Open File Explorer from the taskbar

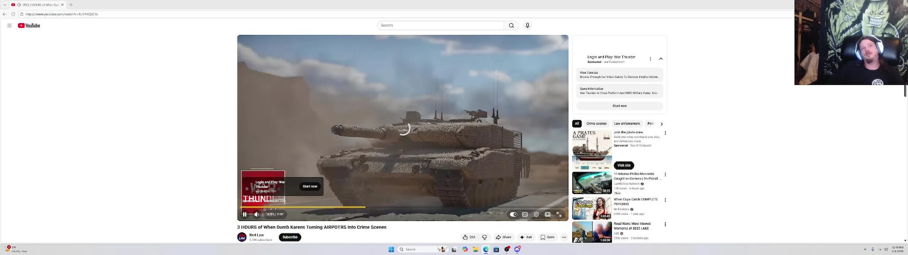(475, 250)
